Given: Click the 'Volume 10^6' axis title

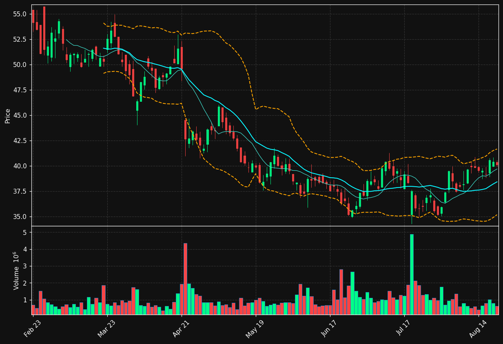Looking at the screenshot, I should click(16, 270).
